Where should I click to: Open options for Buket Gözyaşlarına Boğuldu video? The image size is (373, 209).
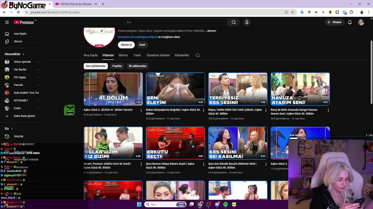[x=203, y=110]
